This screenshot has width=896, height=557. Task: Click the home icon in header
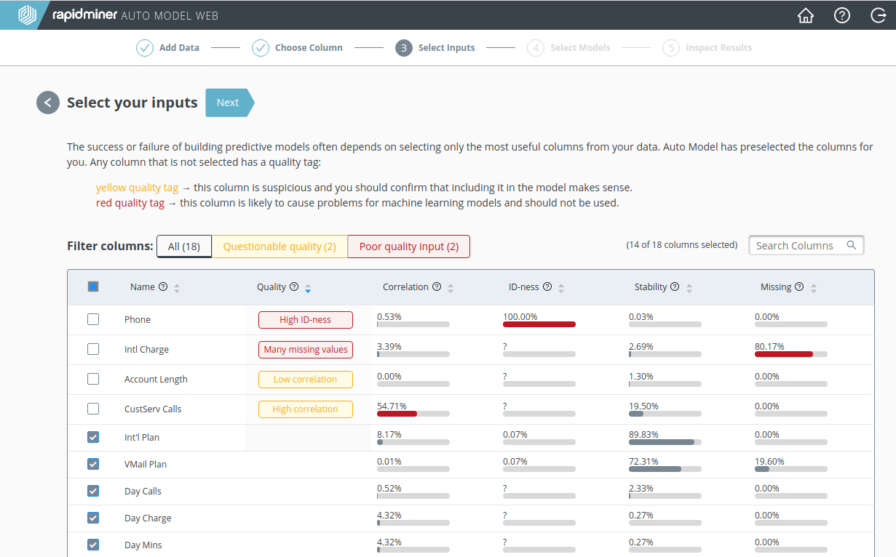pos(806,15)
